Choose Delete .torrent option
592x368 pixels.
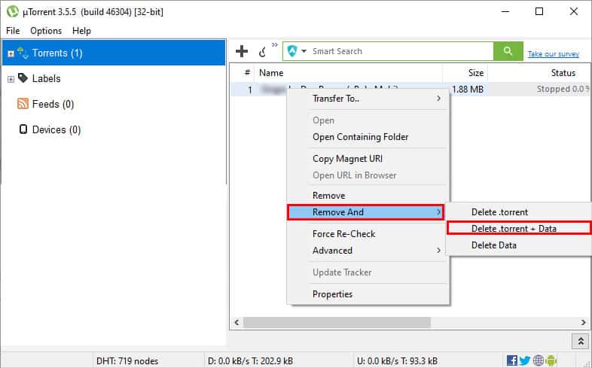pos(519,212)
